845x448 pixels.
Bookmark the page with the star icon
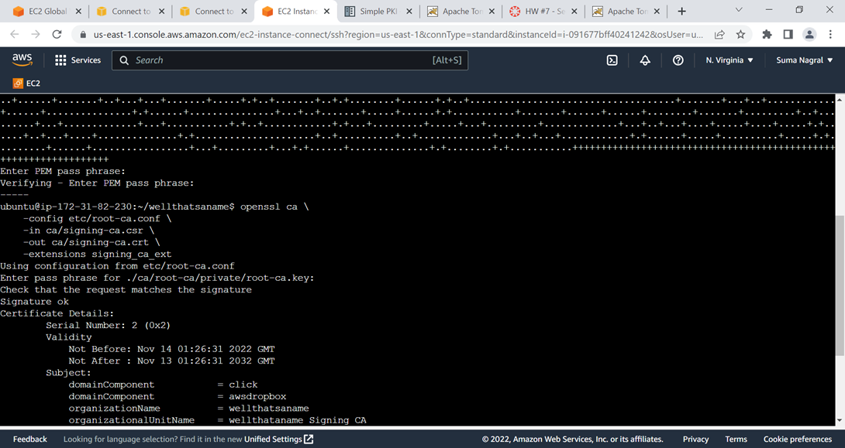click(x=740, y=35)
